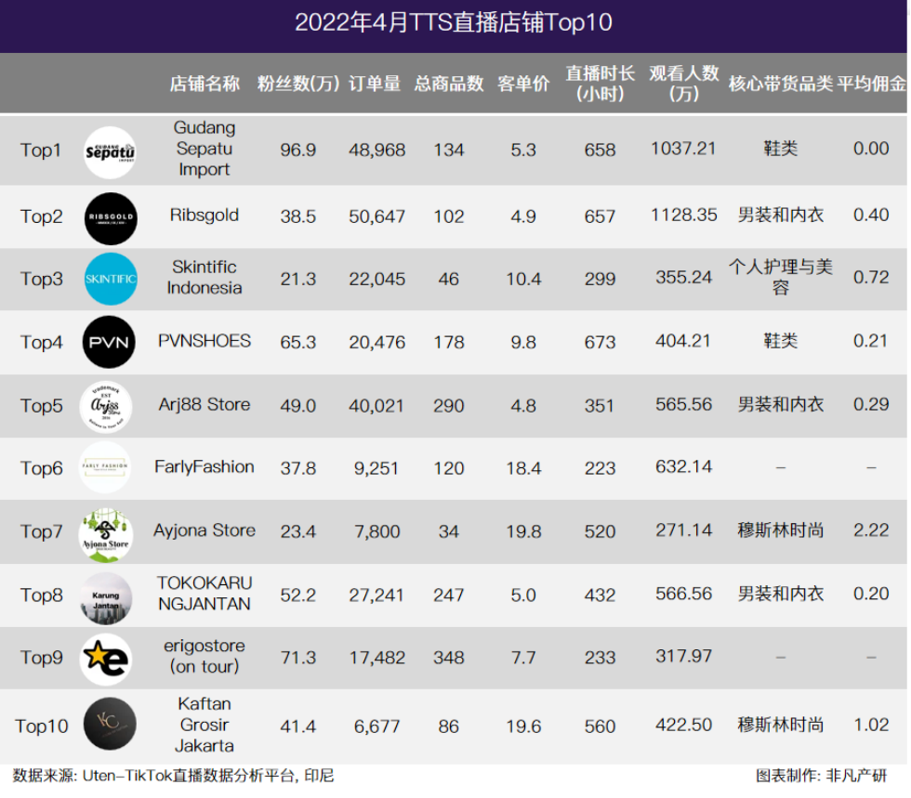
Task: Click the Karung Jantan store logo
Action: click(x=106, y=598)
